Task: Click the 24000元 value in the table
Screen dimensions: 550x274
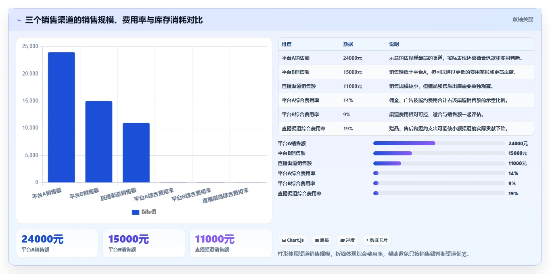Action: click(x=352, y=58)
